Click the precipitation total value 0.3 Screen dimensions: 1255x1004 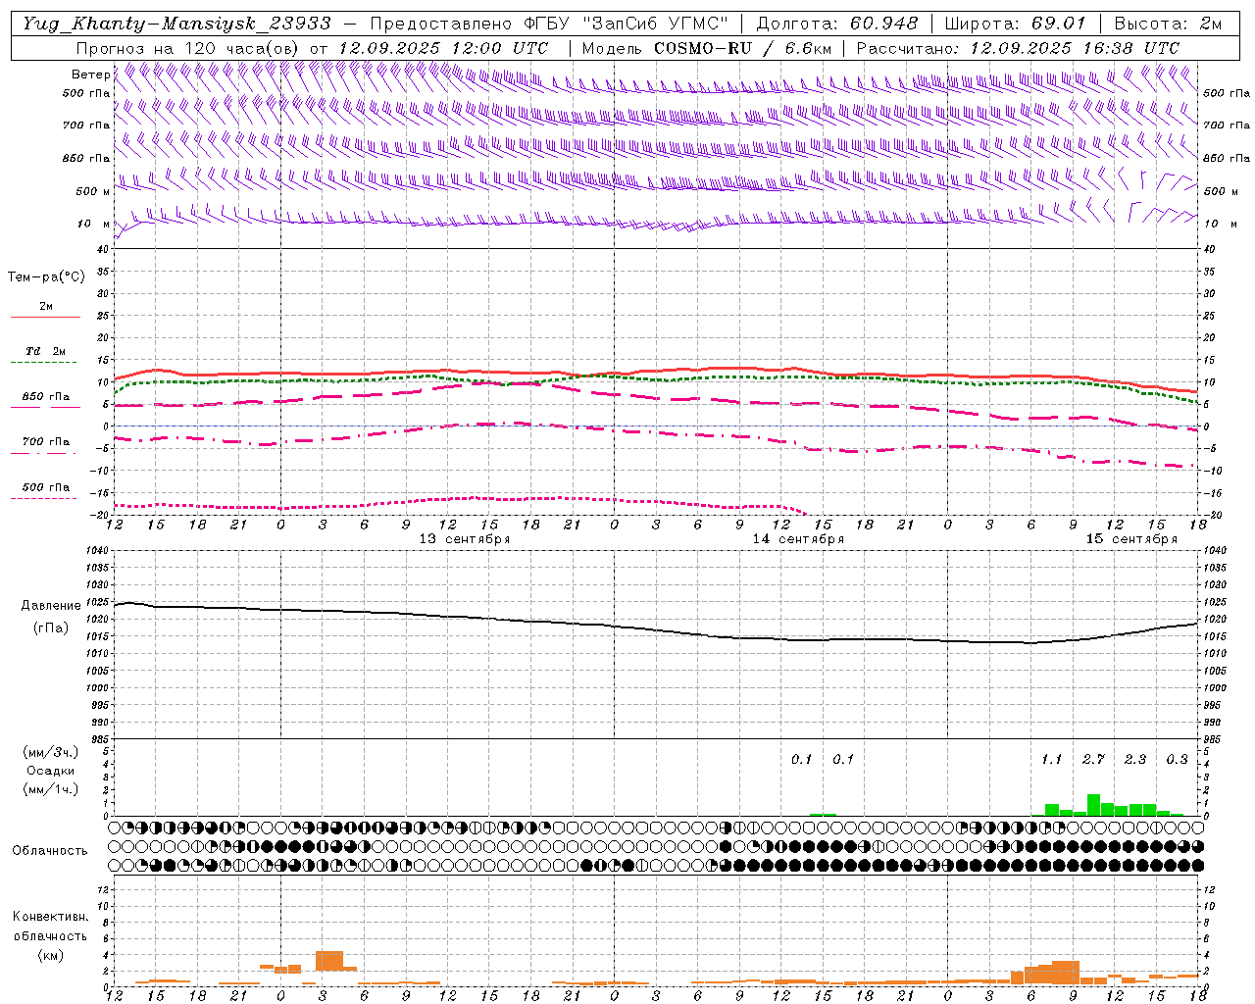[x=1177, y=759]
